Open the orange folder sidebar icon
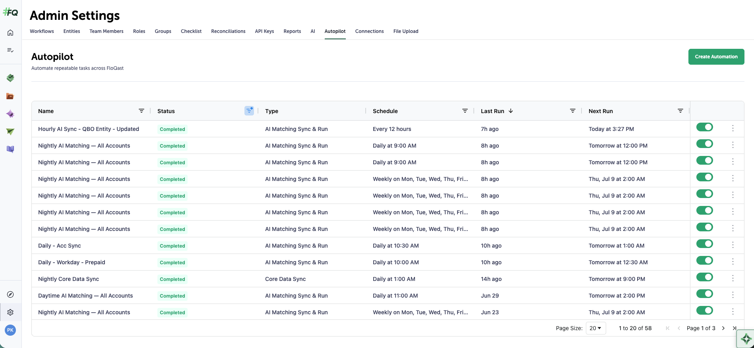This screenshot has height=348, width=754. 10,96
